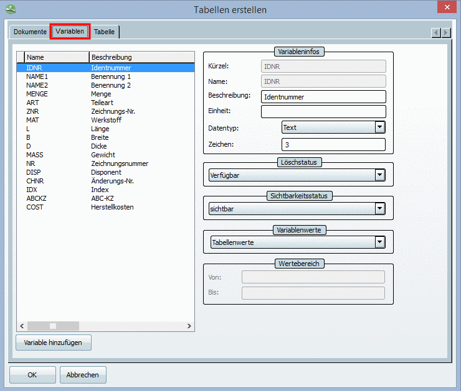Open the Variablenwerte dropdown showing Tabellenwerte

coord(379,242)
